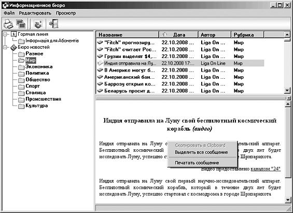
Task: Click the folder icon next to Спорт
Action: (21, 87)
